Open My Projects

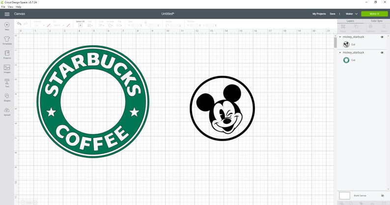click(x=319, y=14)
